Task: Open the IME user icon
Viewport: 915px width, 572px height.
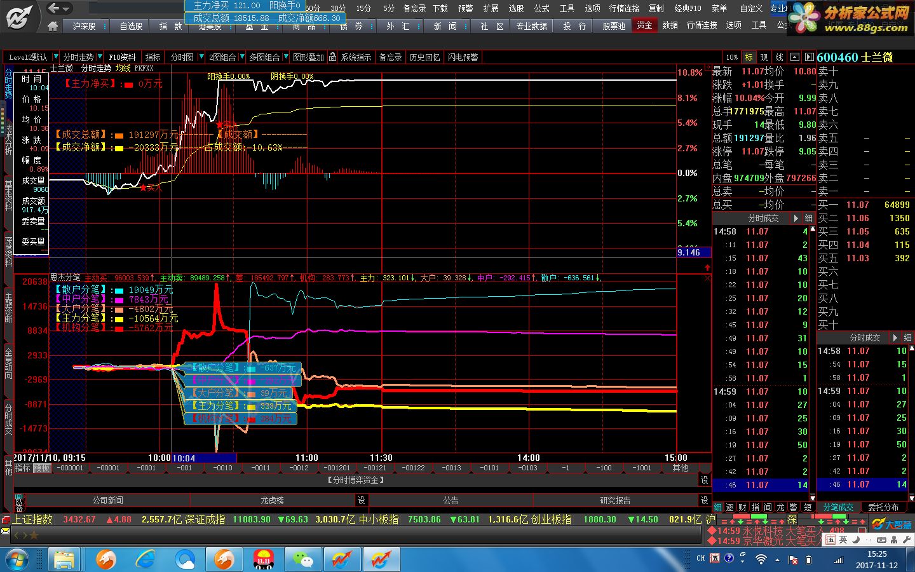Action: [x=894, y=540]
